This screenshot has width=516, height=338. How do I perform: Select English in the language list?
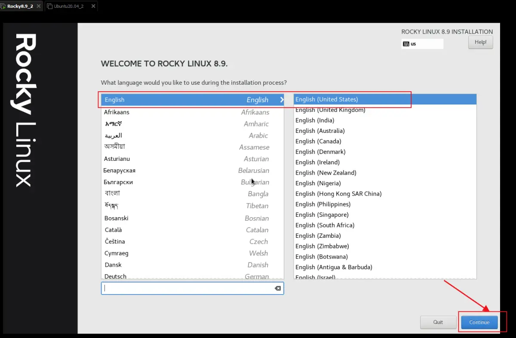pyautogui.click(x=193, y=100)
